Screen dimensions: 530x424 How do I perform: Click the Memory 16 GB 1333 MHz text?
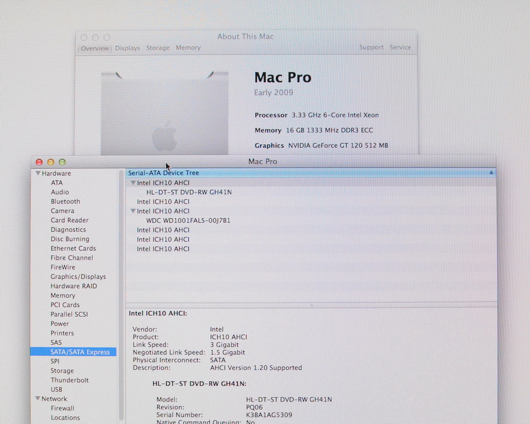pos(314,130)
